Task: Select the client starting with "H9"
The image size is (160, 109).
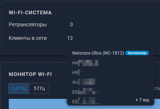Action: tap(78, 73)
